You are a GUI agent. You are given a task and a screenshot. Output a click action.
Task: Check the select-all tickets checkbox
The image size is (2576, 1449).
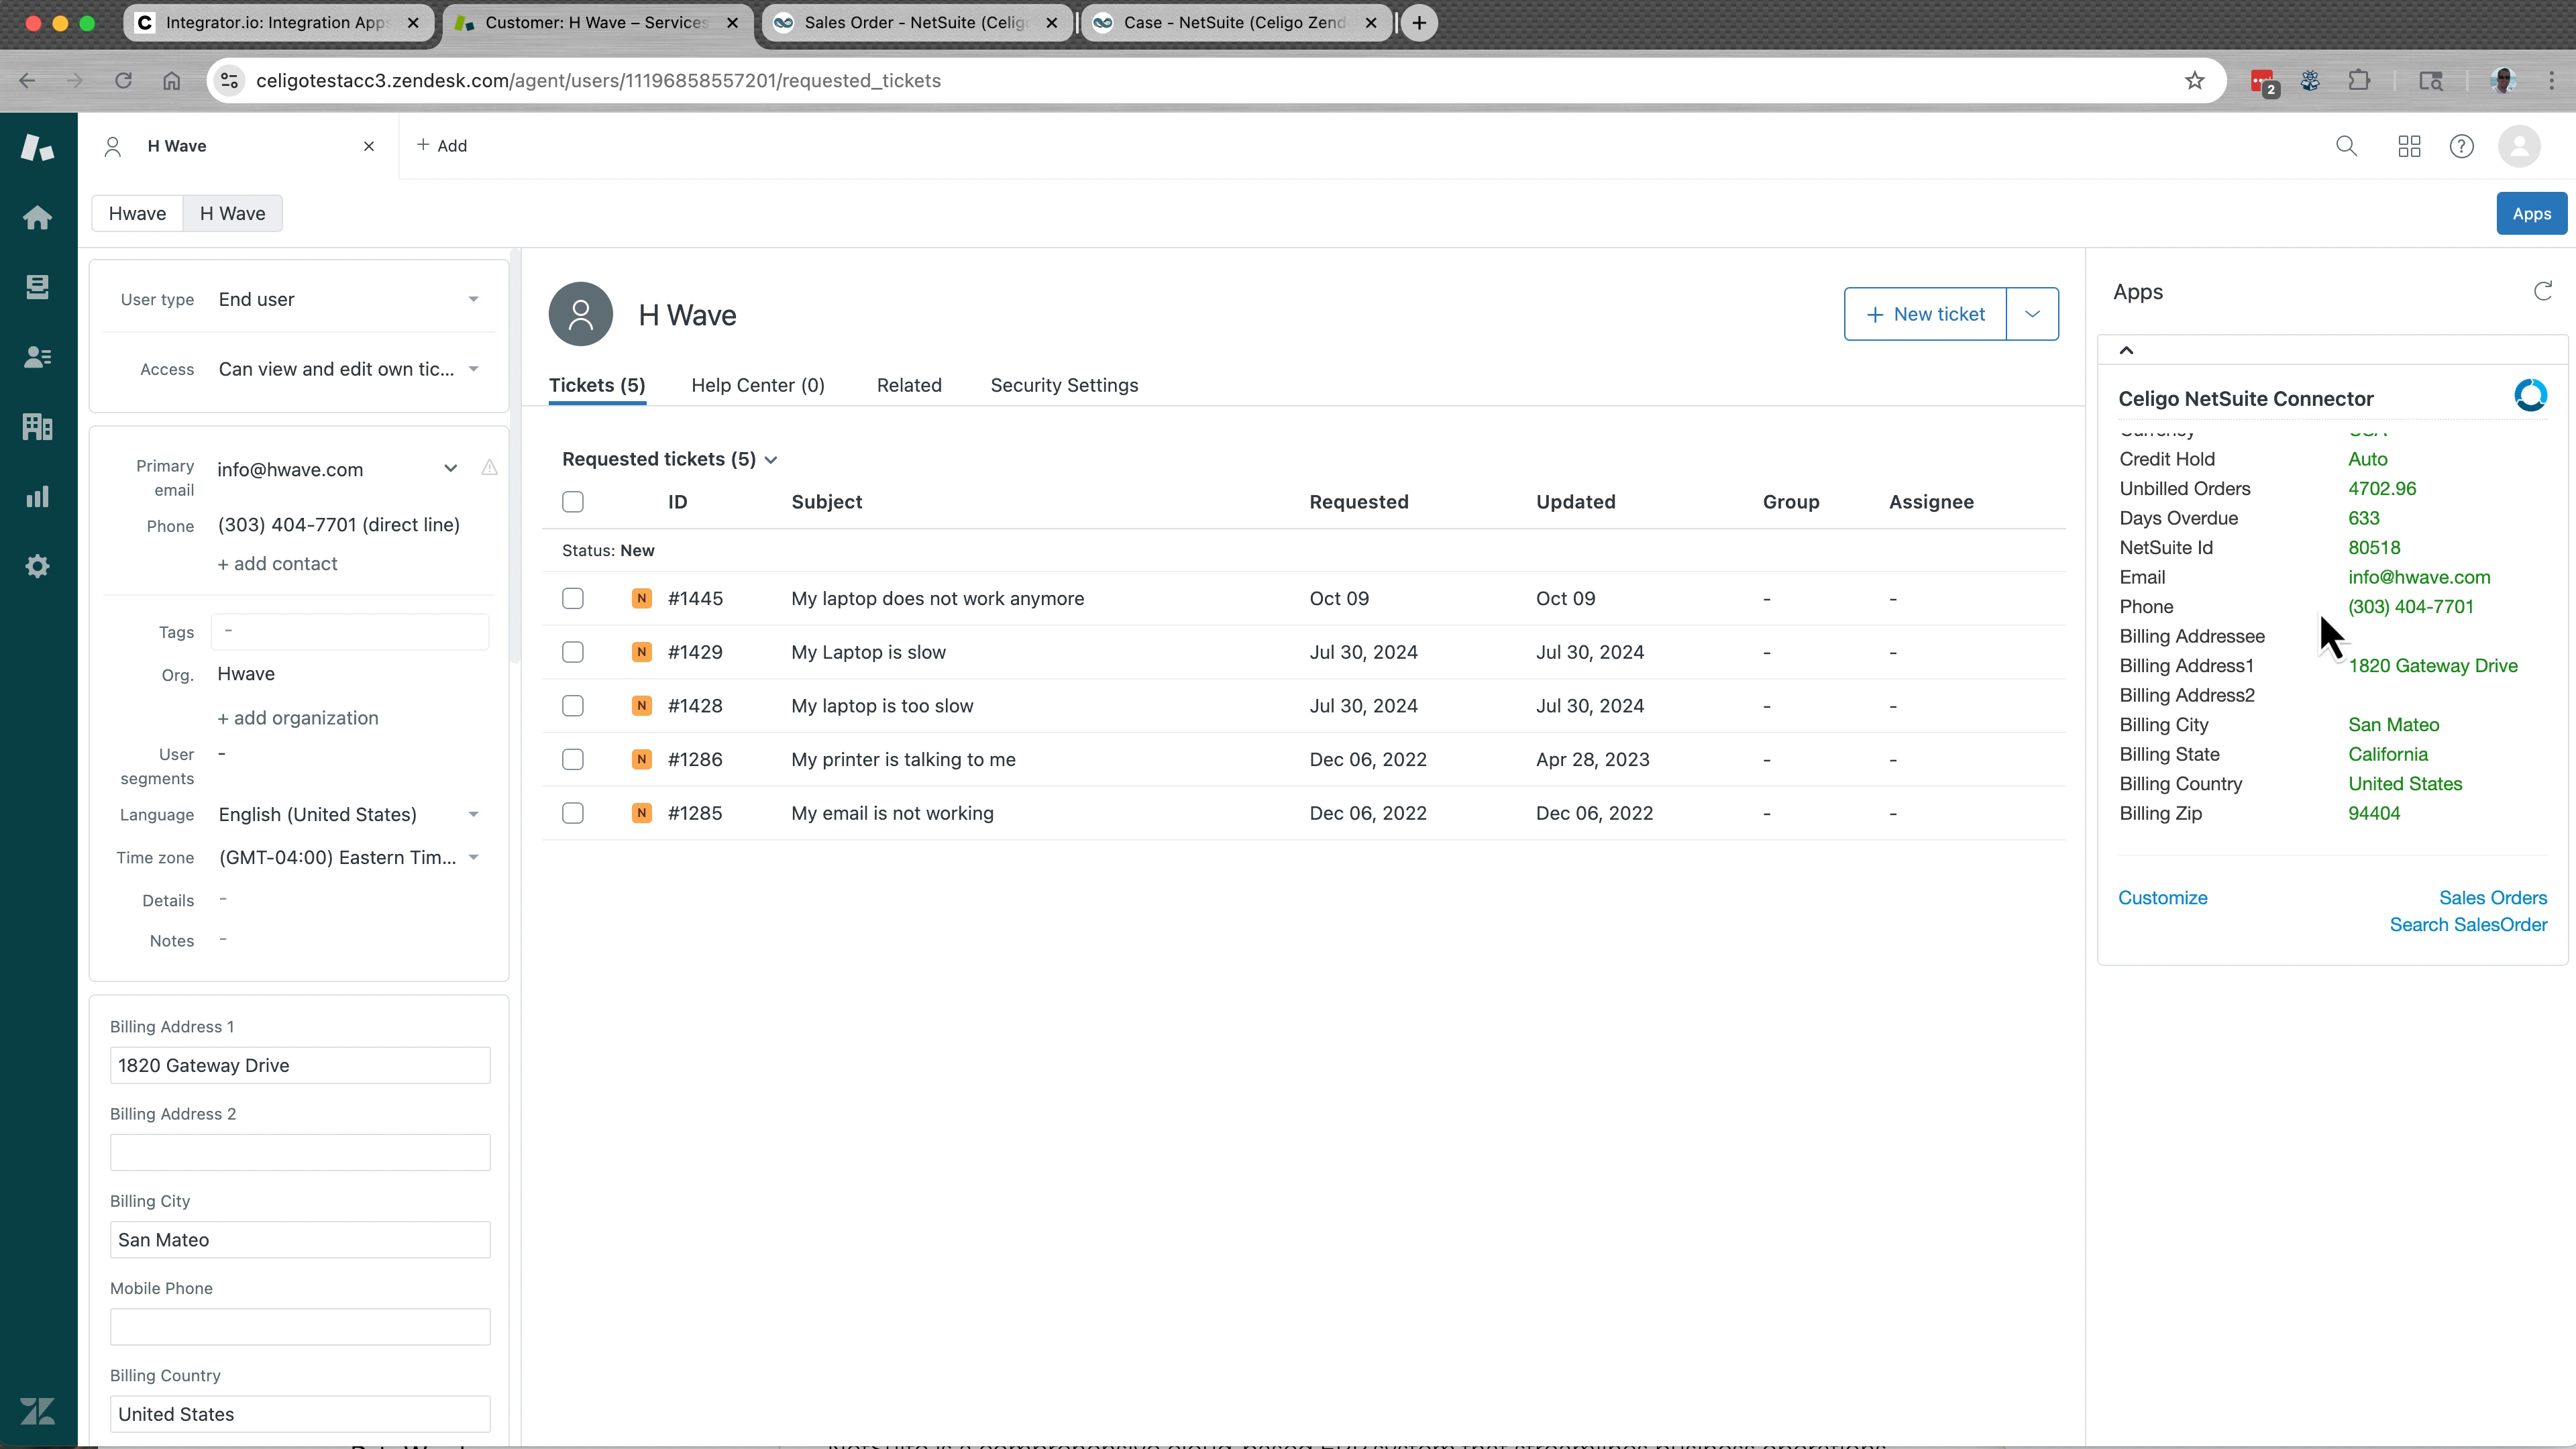[x=573, y=501]
